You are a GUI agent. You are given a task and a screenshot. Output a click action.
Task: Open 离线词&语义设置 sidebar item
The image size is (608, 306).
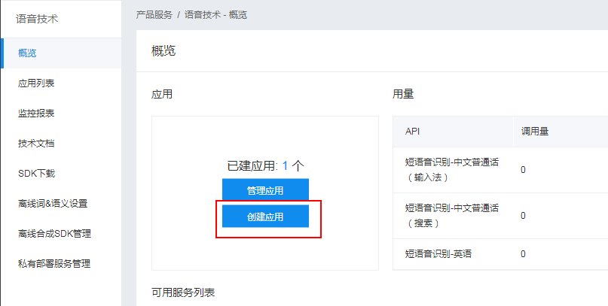click(x=61, y=204)
